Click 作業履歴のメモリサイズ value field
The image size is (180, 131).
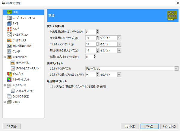91,38
